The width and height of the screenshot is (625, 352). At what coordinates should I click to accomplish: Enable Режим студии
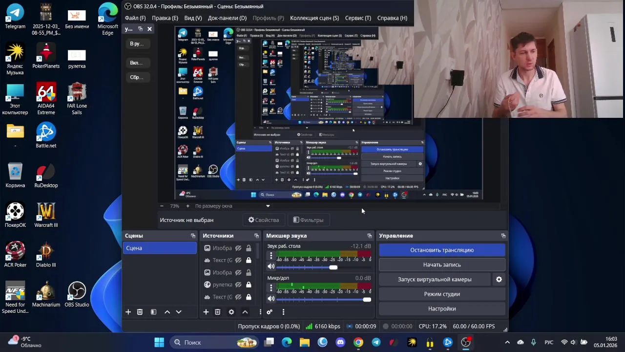coord(442,294)
